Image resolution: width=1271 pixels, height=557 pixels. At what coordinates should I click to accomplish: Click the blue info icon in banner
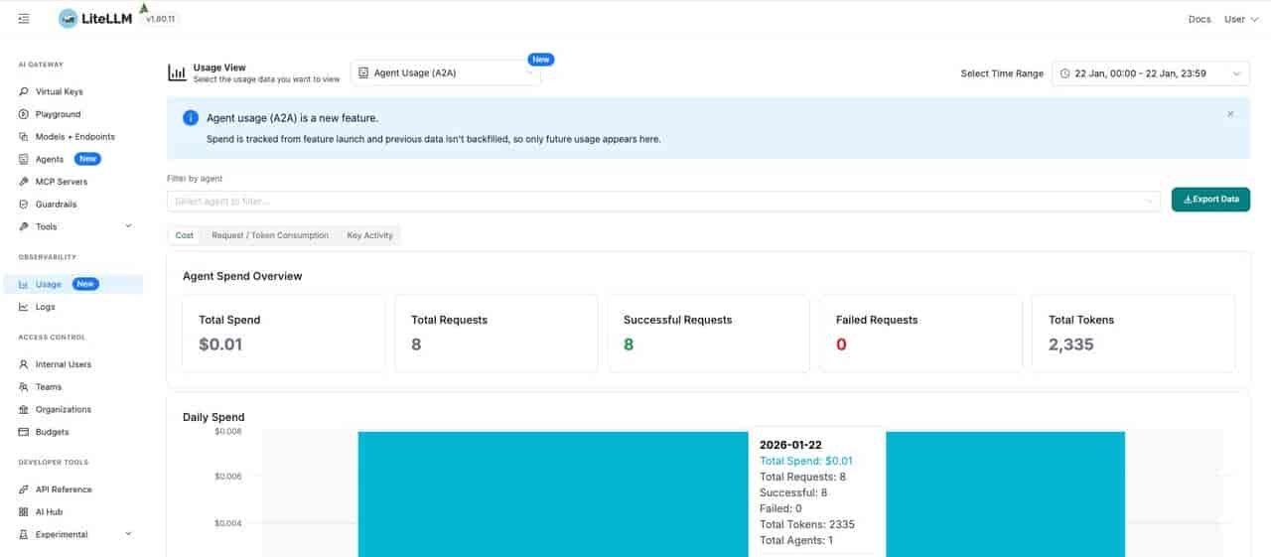pos(191,118)
